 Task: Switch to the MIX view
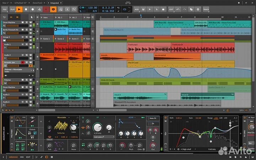pyautogui.click(x=22, y=157)
